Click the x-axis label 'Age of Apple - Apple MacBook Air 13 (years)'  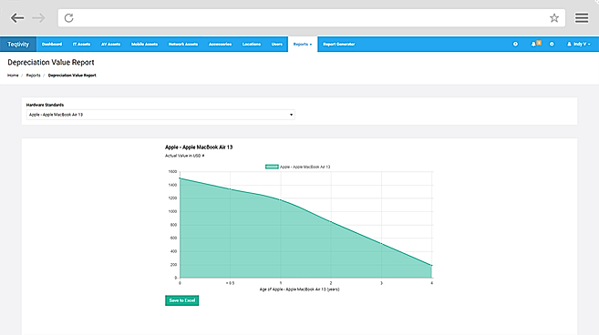pos(299,289)
